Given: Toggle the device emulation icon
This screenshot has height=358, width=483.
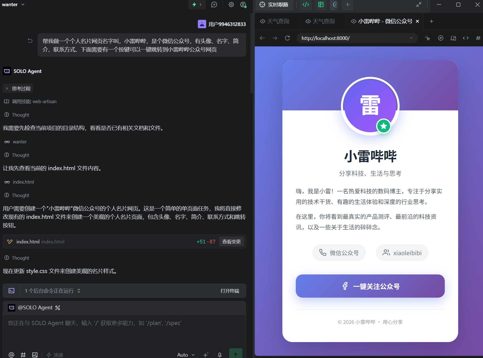Looking at the screenshot, I should [453, 38].
